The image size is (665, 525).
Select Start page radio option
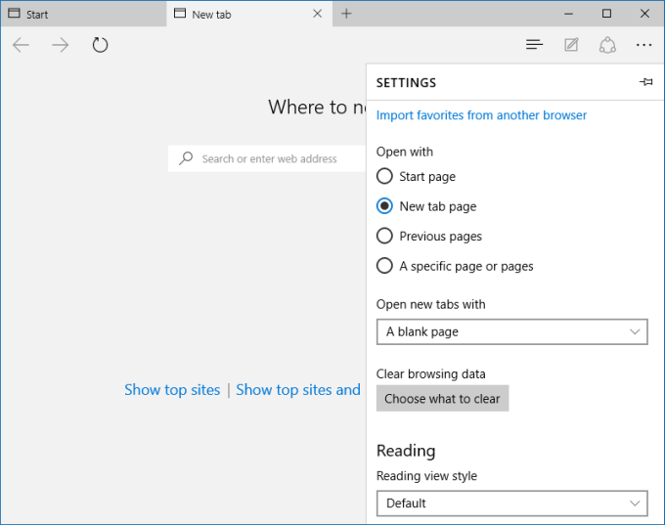416,176
